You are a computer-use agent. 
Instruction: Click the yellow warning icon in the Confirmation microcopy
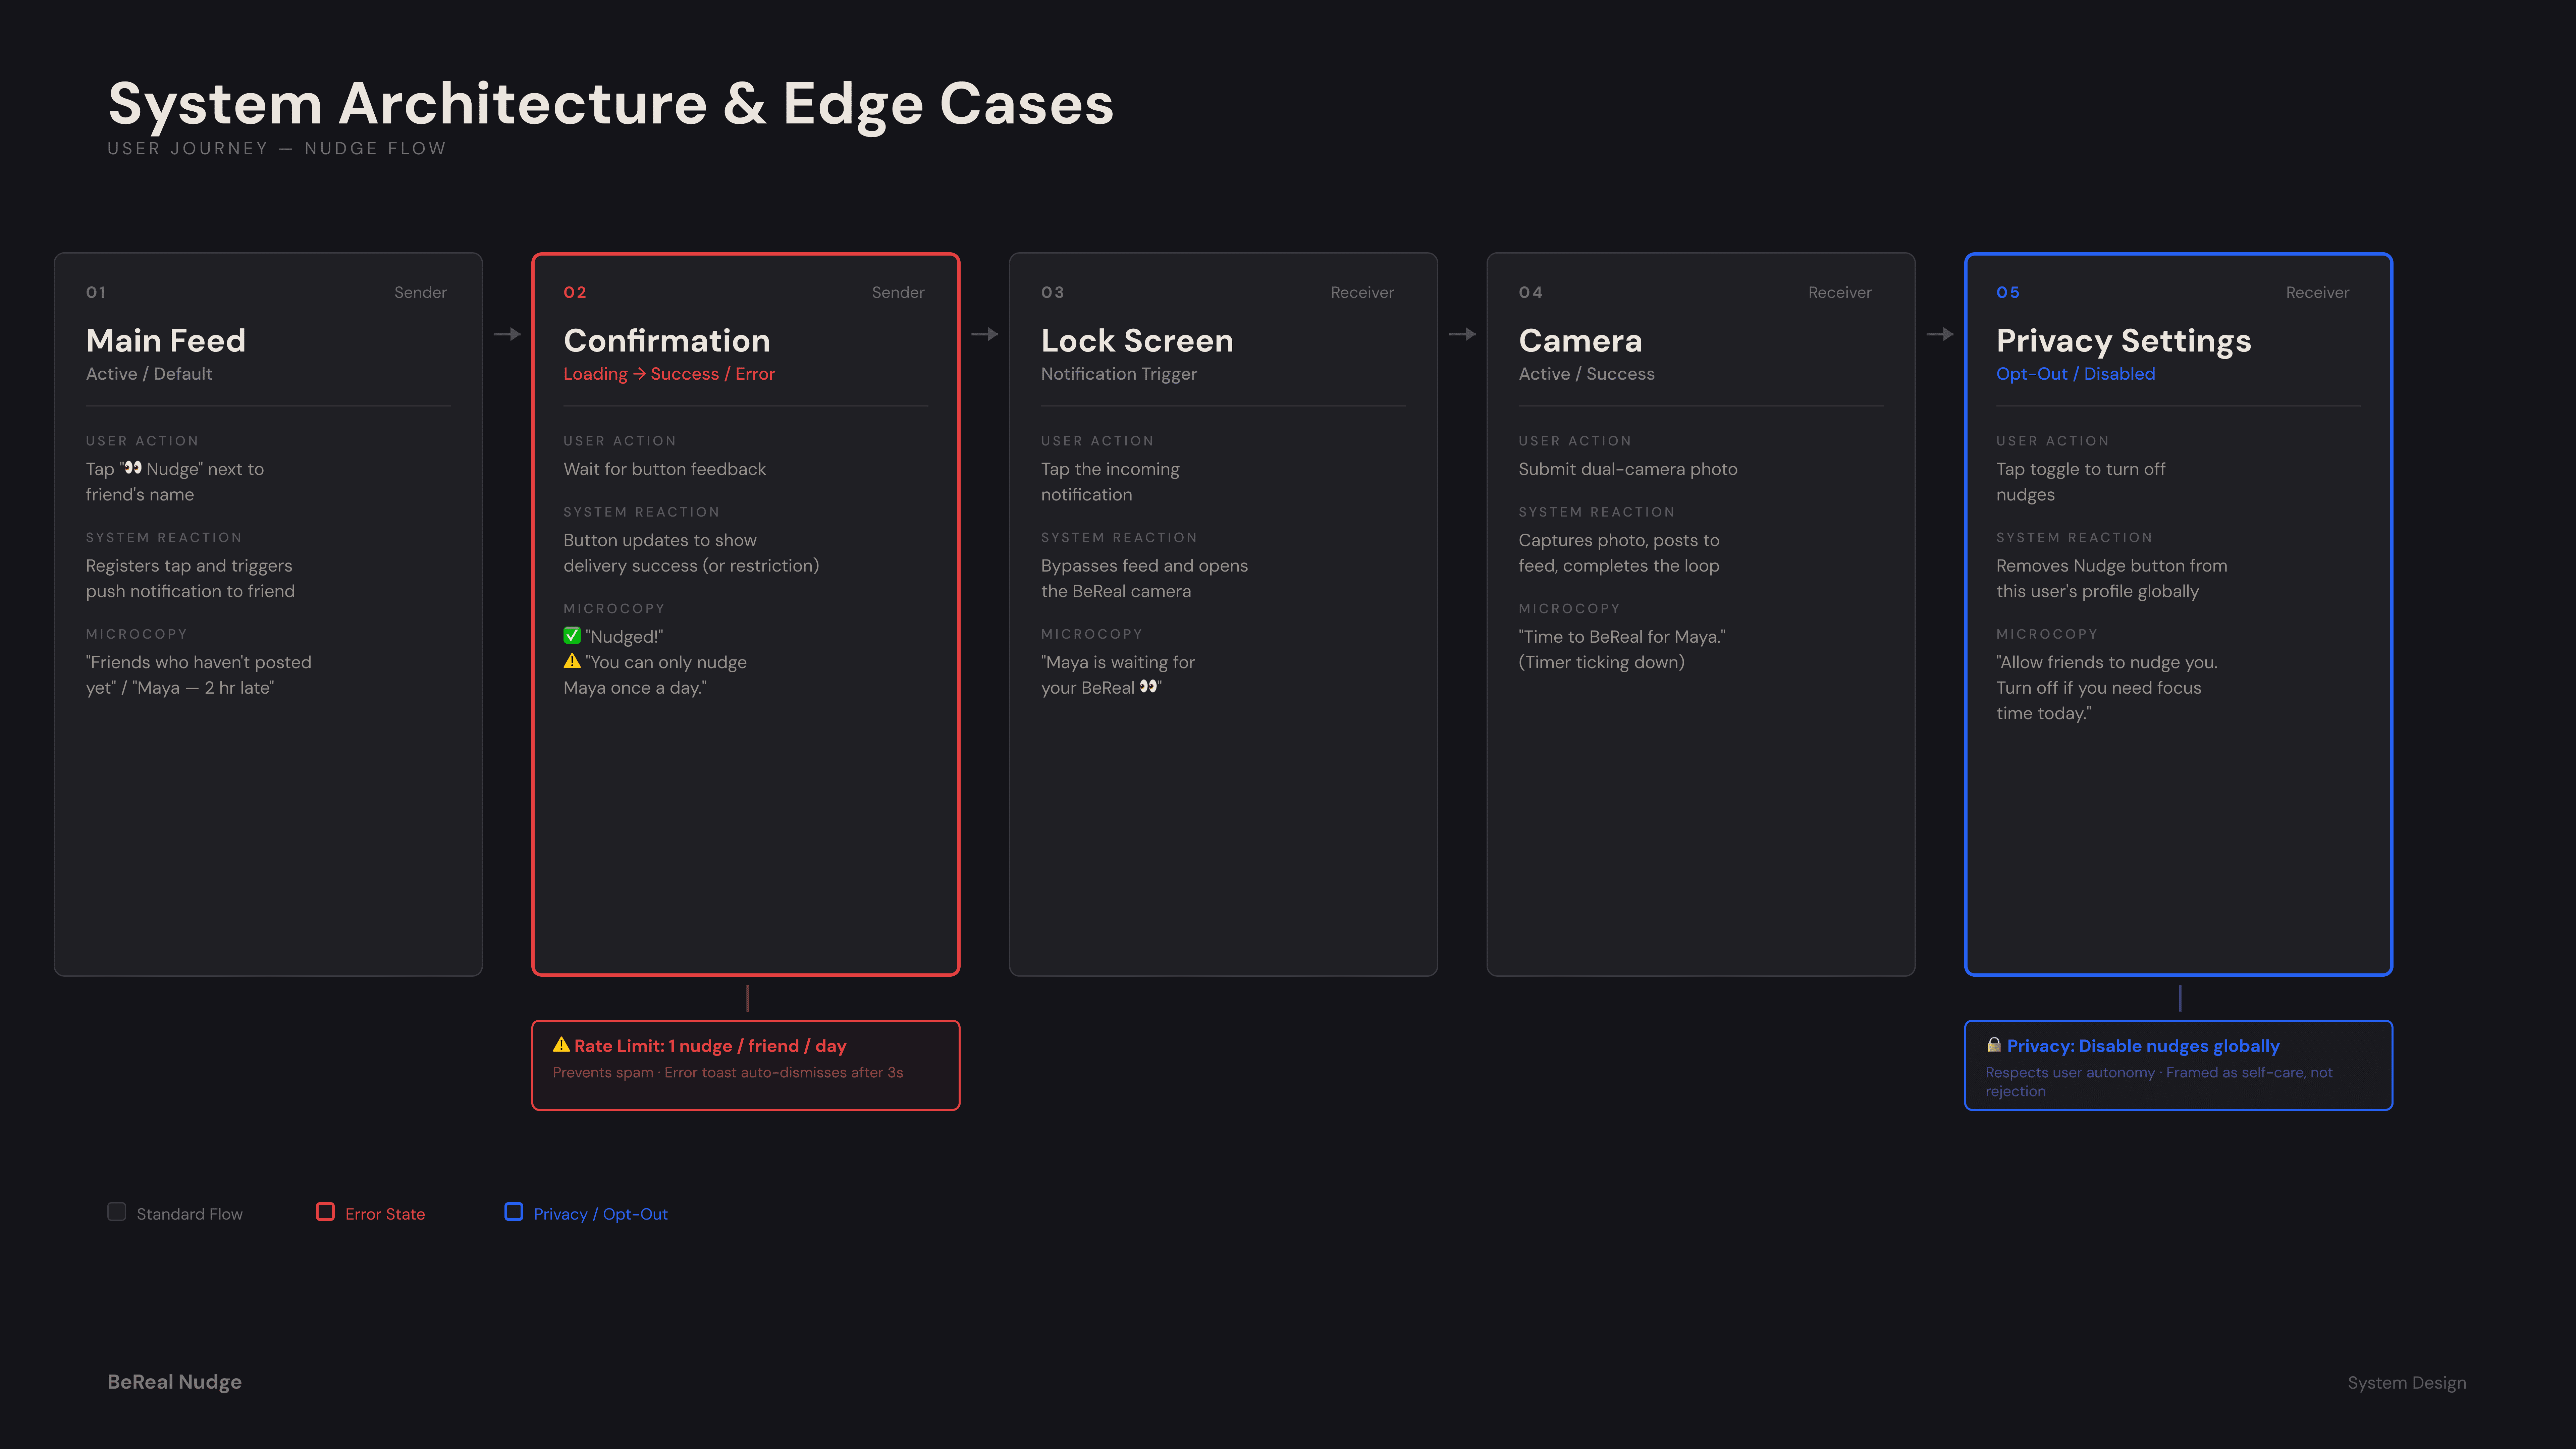point(572,661)
